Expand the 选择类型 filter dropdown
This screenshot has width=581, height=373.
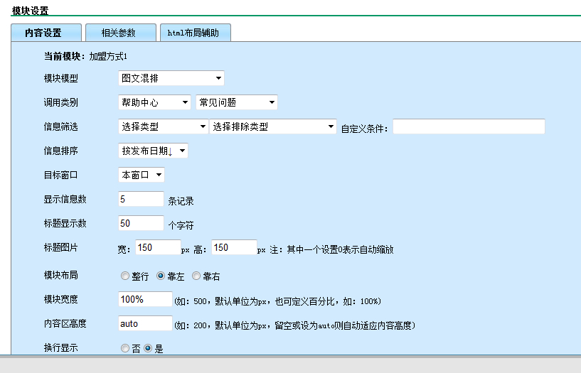[162, 126]
